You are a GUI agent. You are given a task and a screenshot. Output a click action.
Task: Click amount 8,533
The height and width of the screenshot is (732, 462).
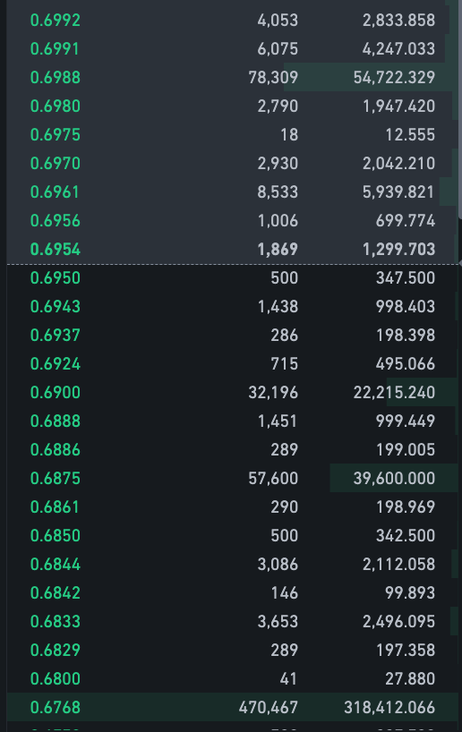point(278,192)
